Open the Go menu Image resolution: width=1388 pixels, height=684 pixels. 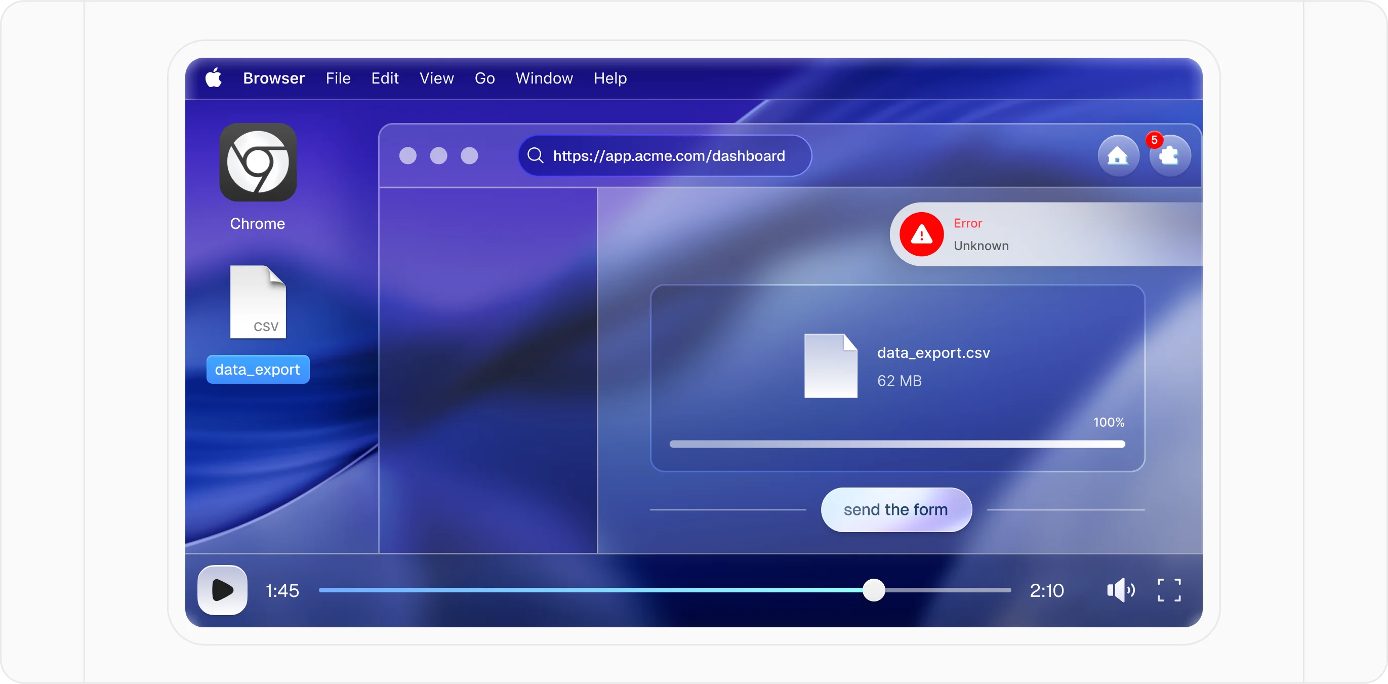click(x=484, y=78)
